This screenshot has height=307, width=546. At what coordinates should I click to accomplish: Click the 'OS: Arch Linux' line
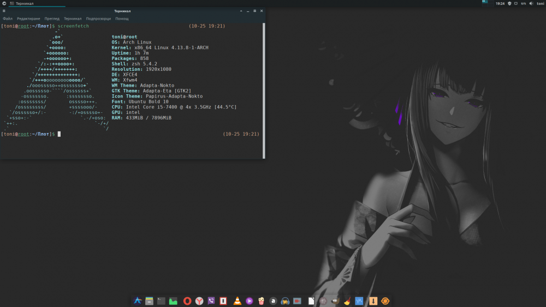pos(132,43)
